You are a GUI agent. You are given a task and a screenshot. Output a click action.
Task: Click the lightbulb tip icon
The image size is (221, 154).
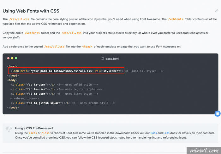click(x=9, y=129)
